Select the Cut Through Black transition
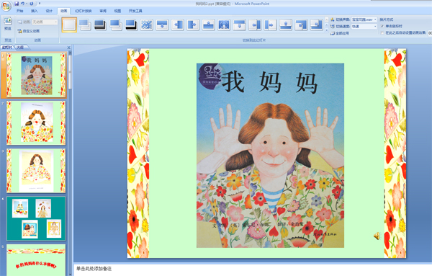 click(131, 25)
